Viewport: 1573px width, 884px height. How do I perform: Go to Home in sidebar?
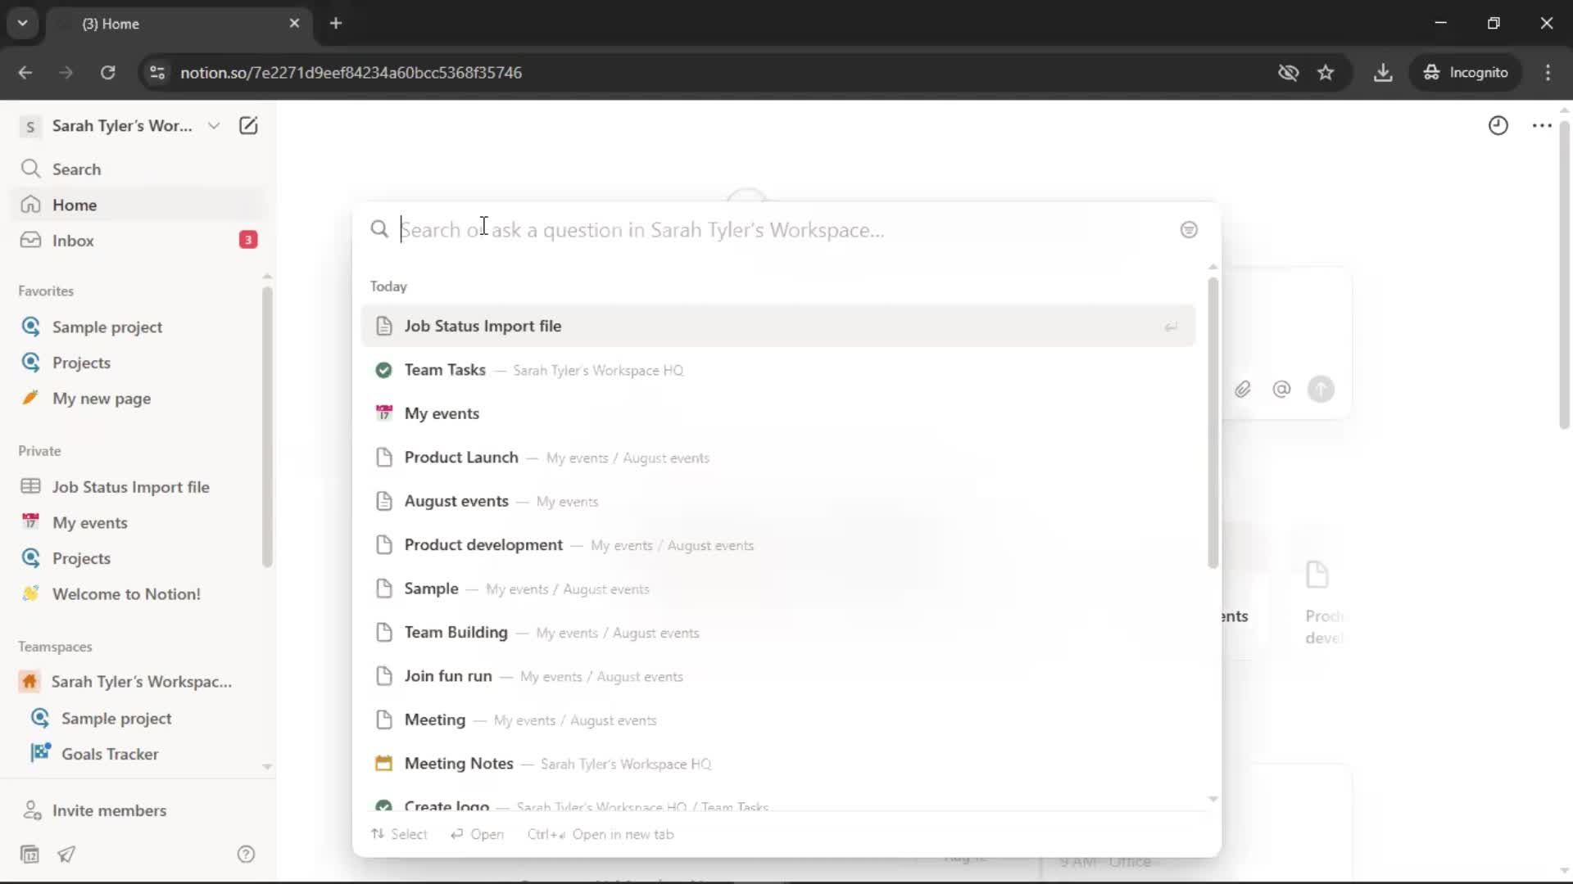pos(138,205)
